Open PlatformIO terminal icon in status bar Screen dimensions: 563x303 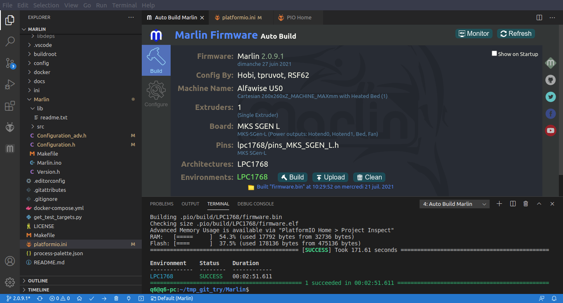point(141,298)
